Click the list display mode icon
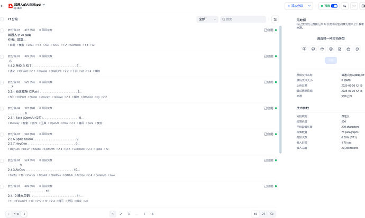Image resolution: width=365 pixels, height=218 pixels. (x=275, y=19)
